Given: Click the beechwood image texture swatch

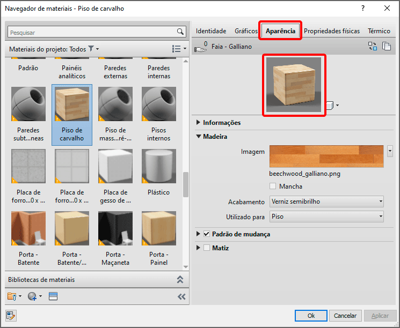Looking at the screenshot, I should tap(326, 156).
